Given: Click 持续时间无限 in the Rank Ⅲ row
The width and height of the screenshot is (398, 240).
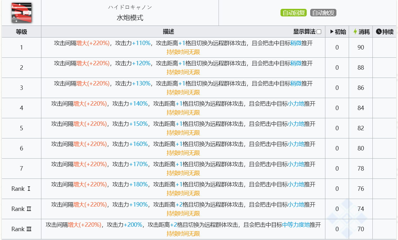Looking at the screenshot, I should coord(183,234).
